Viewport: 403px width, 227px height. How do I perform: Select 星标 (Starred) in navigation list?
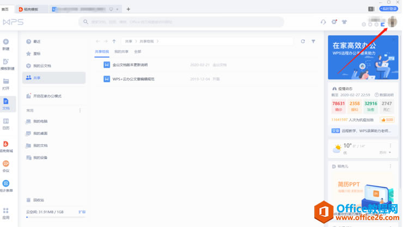pyautogui.click(x=36, y=54)
